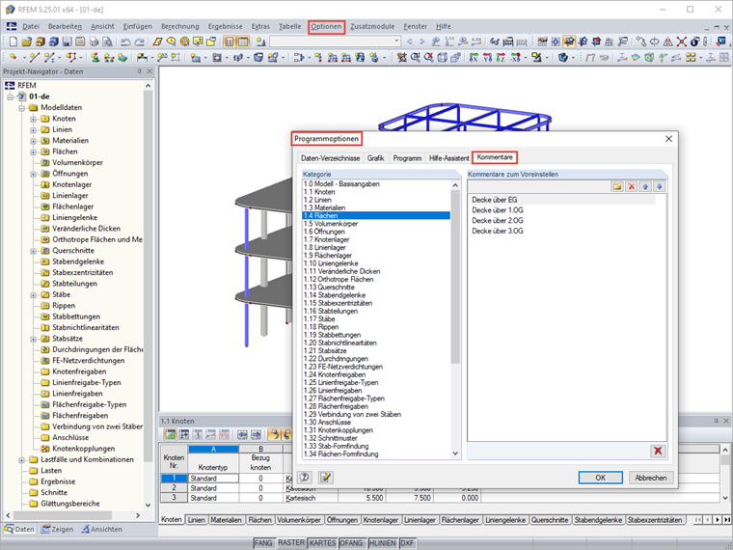The height and width of the screenshot is (550, 733).
Task: Switch to the Querschnitte table tab
Action: [x=550, y=519]
